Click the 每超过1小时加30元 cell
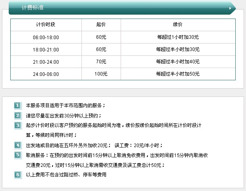 pos(178,37)
